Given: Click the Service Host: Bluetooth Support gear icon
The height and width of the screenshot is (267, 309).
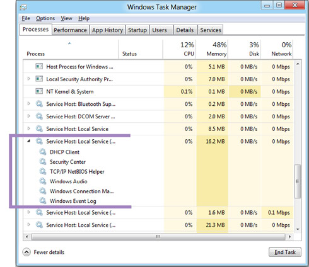Looking at the screenshot, I should [39, 104].
